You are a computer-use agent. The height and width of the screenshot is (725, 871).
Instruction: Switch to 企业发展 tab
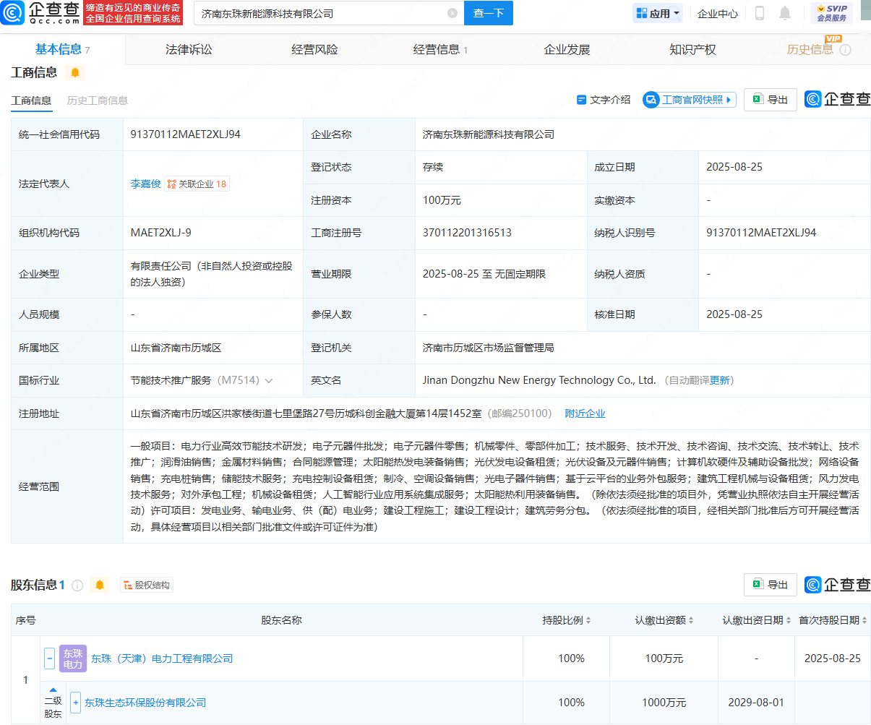pos(567,49)
